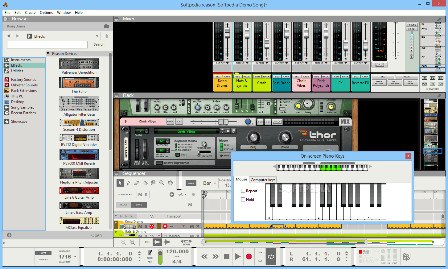Open the Effects location dropdown in Browser
The height and width of the screenshot is (269, 448).
tap(97, 36)
